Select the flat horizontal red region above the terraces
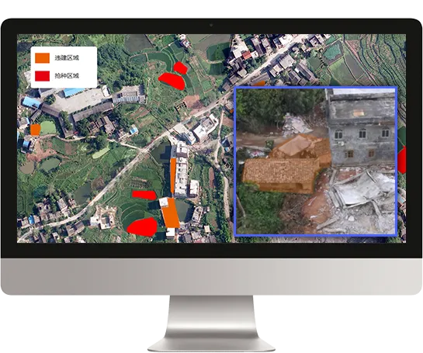 coord(144,195)
